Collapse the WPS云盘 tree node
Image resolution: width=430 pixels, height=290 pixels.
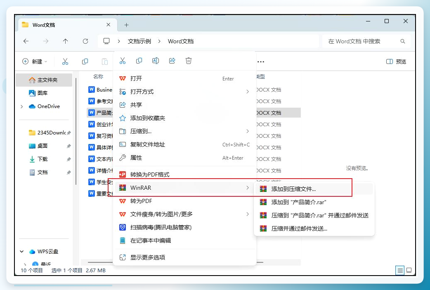click(21, 251)
